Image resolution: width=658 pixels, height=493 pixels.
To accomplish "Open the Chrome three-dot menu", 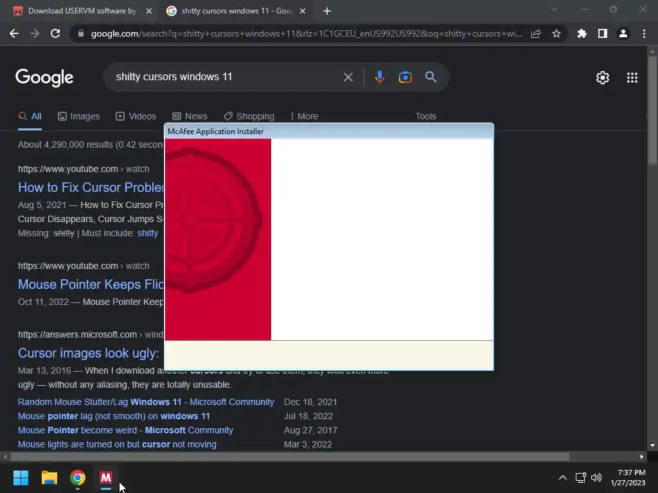I will pos(644,33).
